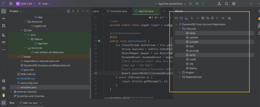Reload all Maven projects
The image size is (260, 107).
point(176,18)
